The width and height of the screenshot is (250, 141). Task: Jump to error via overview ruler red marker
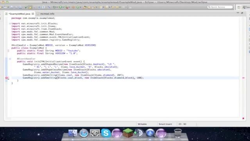(243, 78)
